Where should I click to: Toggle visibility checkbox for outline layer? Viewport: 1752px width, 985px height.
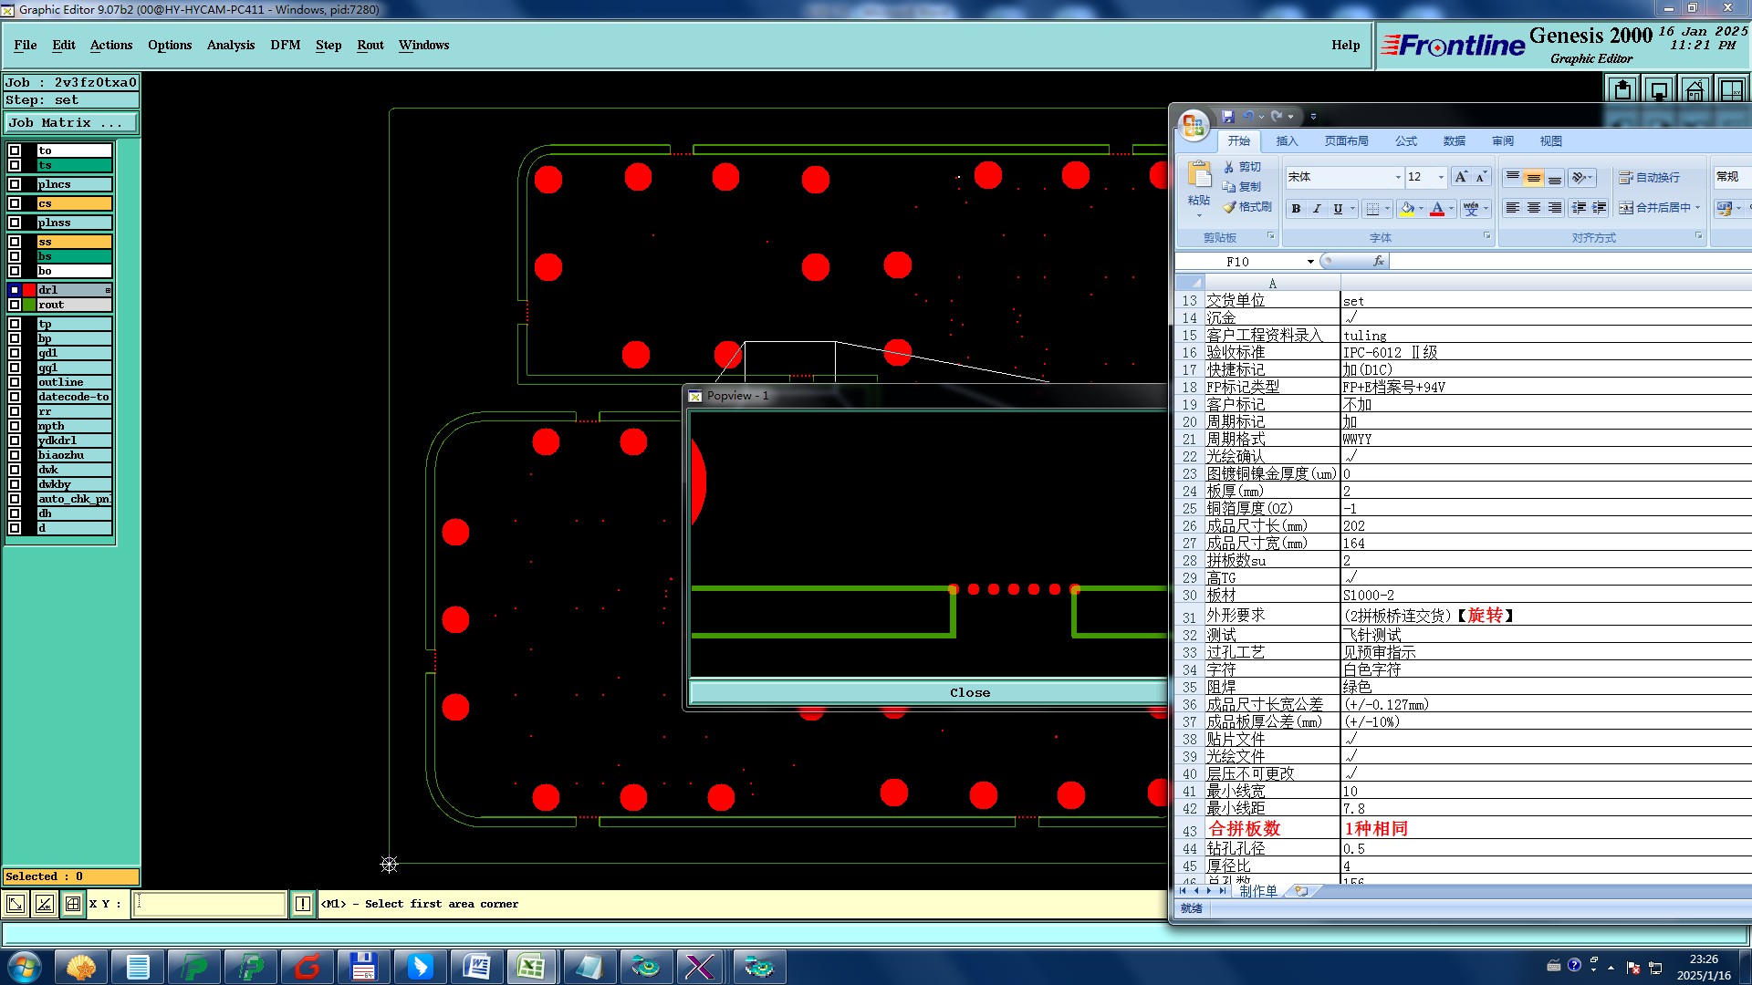coord(15,382)
